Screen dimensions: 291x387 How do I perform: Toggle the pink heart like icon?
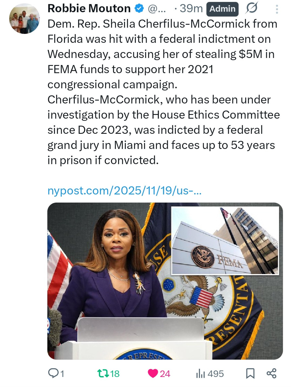tap(153, 373)
